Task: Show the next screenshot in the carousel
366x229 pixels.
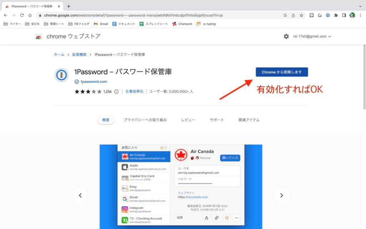Action: tap(282, 195)
